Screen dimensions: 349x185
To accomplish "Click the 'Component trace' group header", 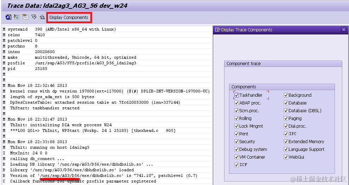I will (x=283, y=64).
